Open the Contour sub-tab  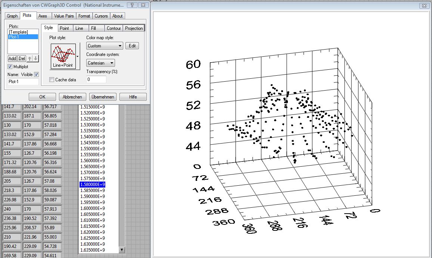click(114, 28)
